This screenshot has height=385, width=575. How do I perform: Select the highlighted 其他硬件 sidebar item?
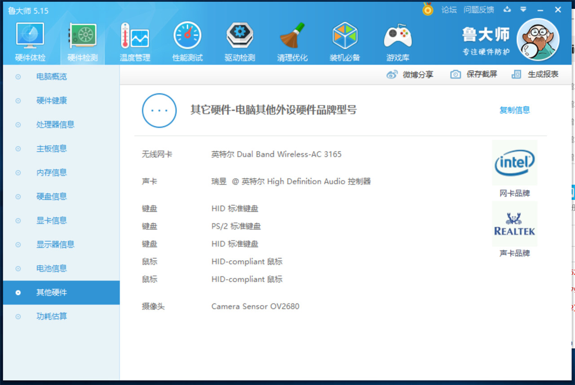[61, 293]
